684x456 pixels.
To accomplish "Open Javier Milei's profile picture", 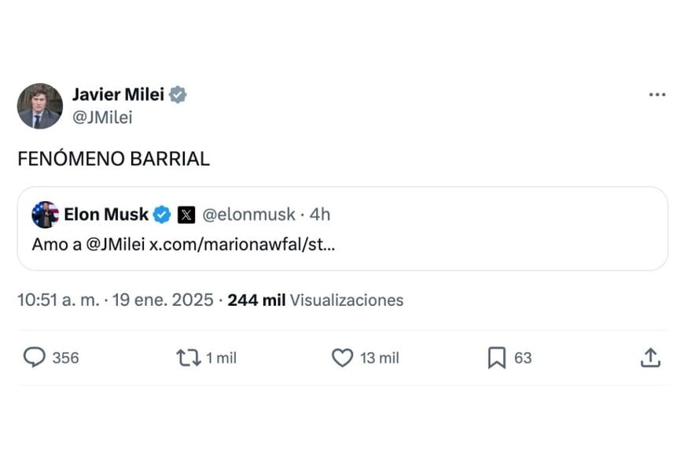I will click(x=40, y=106).
